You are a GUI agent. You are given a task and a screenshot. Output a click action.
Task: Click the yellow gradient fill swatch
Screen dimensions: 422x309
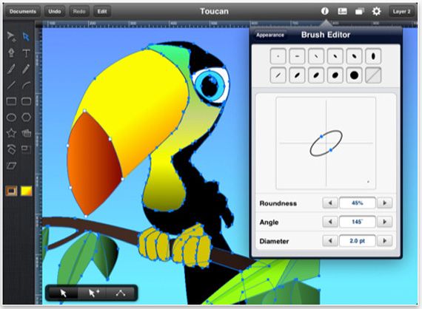click(x=27, y=191)
